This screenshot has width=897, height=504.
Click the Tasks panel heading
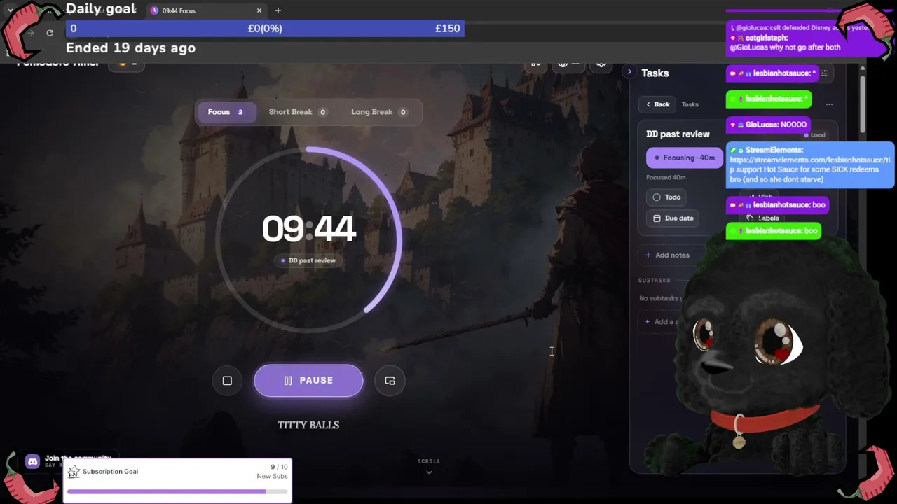pos(655,73)
